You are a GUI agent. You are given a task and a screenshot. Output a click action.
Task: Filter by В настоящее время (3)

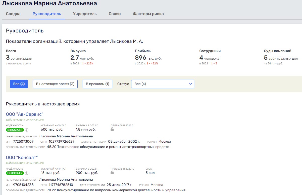coord(55,84)
